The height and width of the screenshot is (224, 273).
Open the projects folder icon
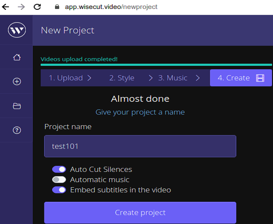pos(17,106)
